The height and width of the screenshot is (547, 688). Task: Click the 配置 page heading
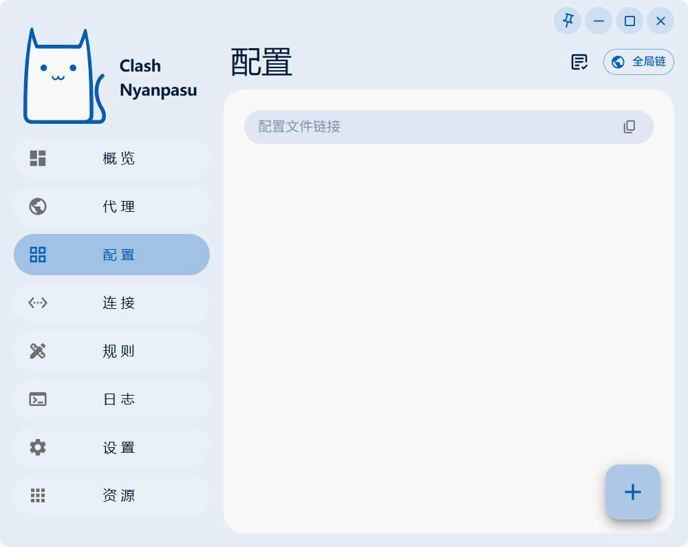click(260, 63)
